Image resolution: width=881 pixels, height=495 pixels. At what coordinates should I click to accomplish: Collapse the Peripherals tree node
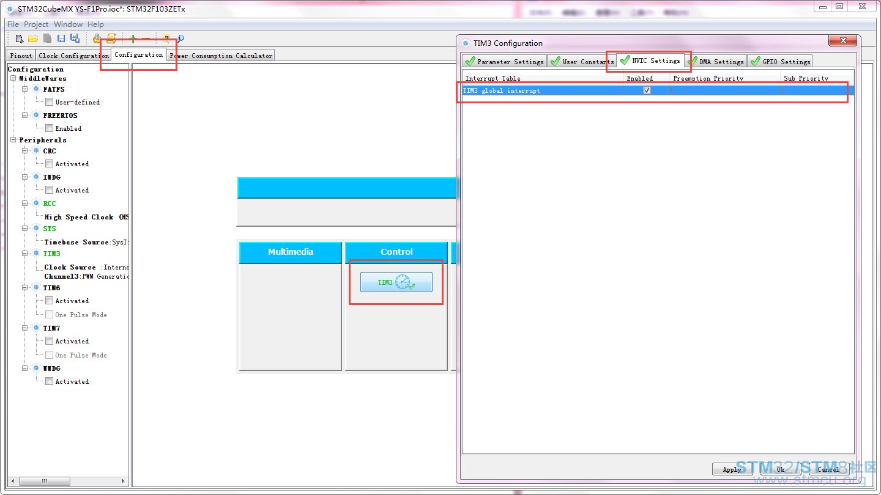click(13, 140)
